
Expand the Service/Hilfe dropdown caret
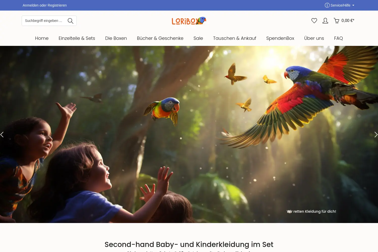tap(353, 5)
